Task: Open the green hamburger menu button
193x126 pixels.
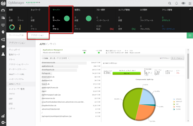Action: pyautogui.click(x=190, y=36)
